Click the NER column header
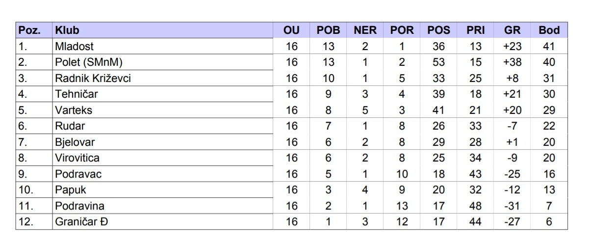 pyautogui.click(x=365, y=30)
